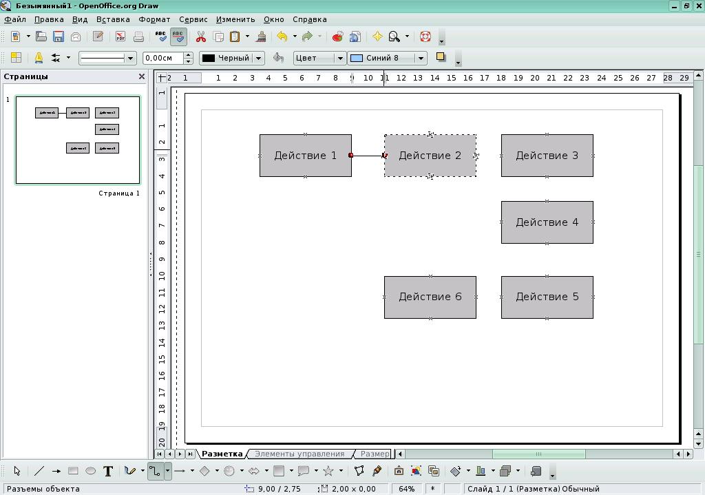Image resolution: width=705 pixels, height=495 pixels.
Task: Click the Действие 6 shape
Action: pyautogui.click(x=430, y=297)
